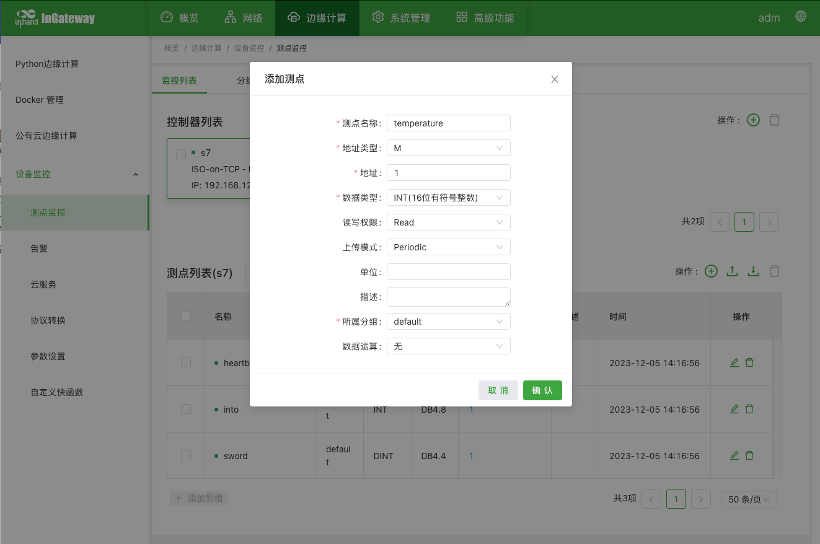Viewport: 820px width, 544px height.
Task: Click edit icon in sword row
Action: pyautogui.click(x=734, y=455)
